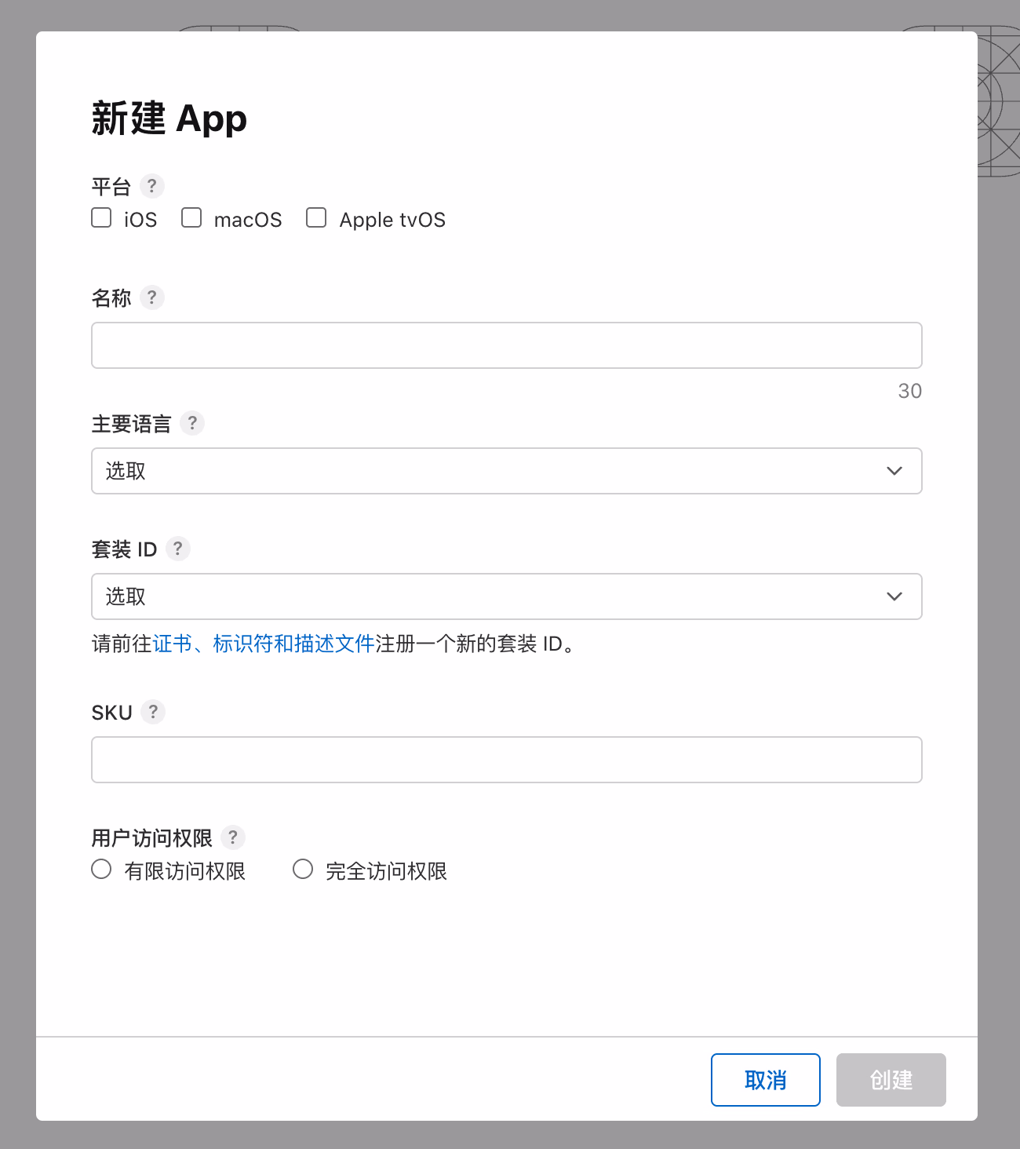
Task: Show help for 用户访问权限
Action: tap(233, 837)
